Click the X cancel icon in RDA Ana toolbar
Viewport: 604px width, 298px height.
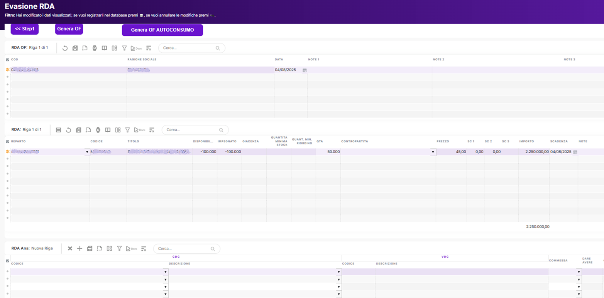coord(70,249)
